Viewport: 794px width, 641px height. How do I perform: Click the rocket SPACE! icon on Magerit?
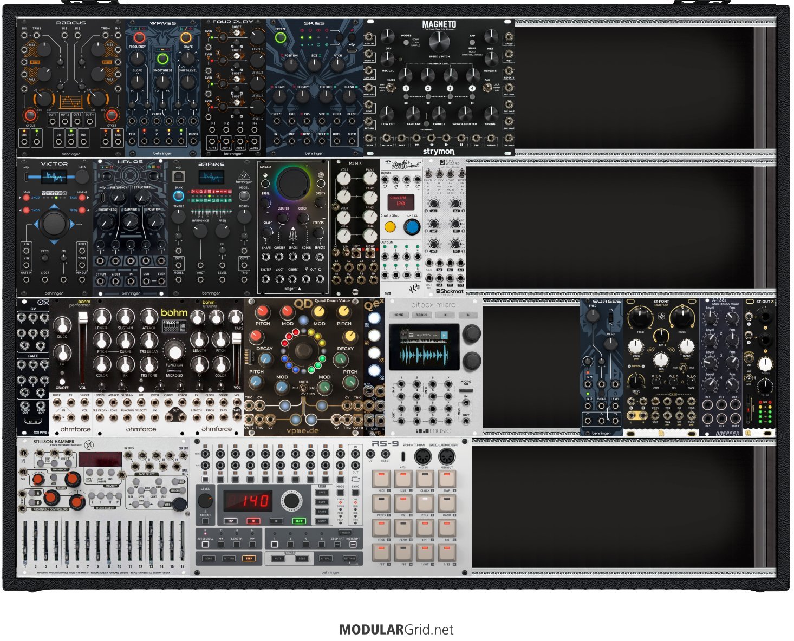tap(293, 236)
